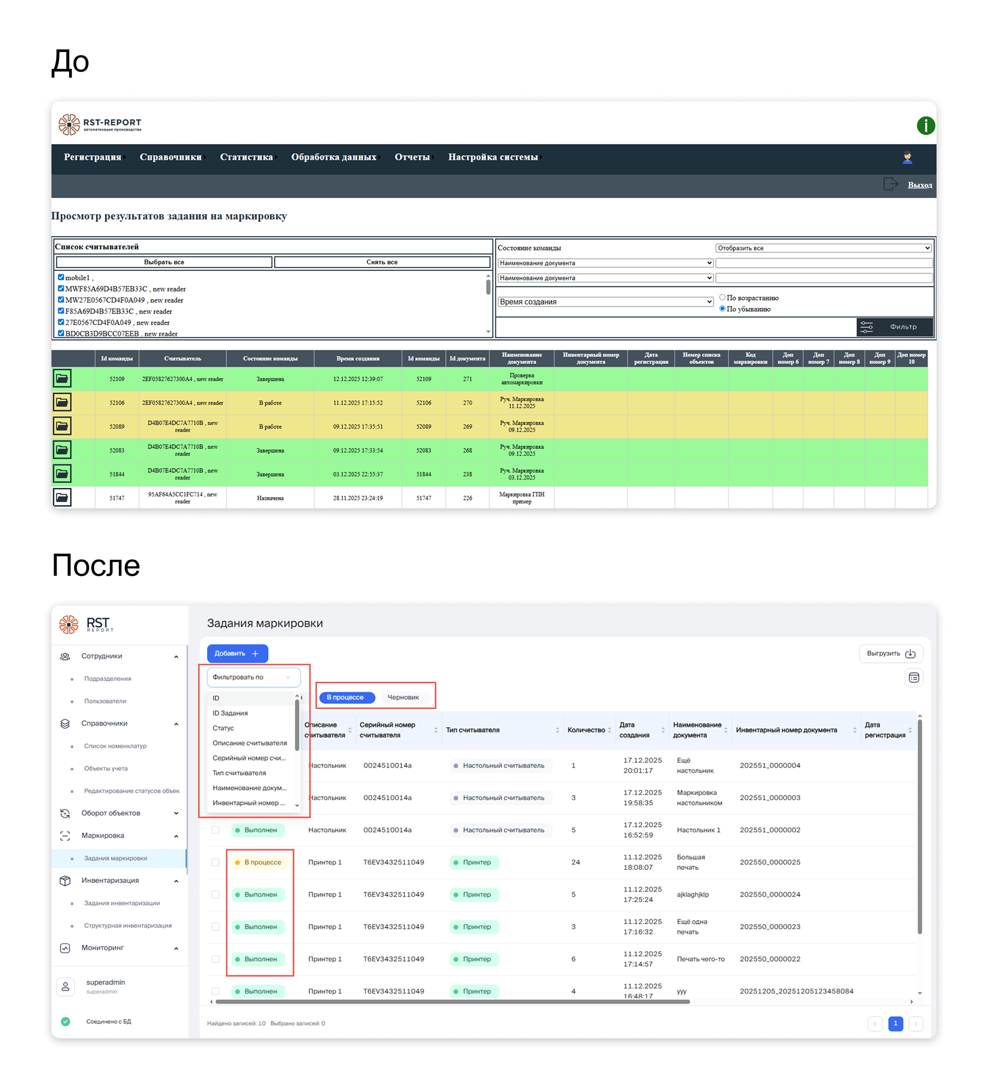Select the По возрастанию radio button

(722, 297)
